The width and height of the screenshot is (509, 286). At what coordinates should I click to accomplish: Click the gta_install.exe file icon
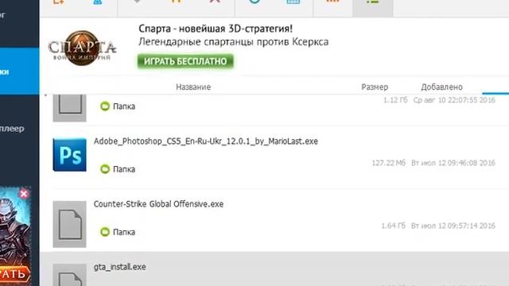69,275
